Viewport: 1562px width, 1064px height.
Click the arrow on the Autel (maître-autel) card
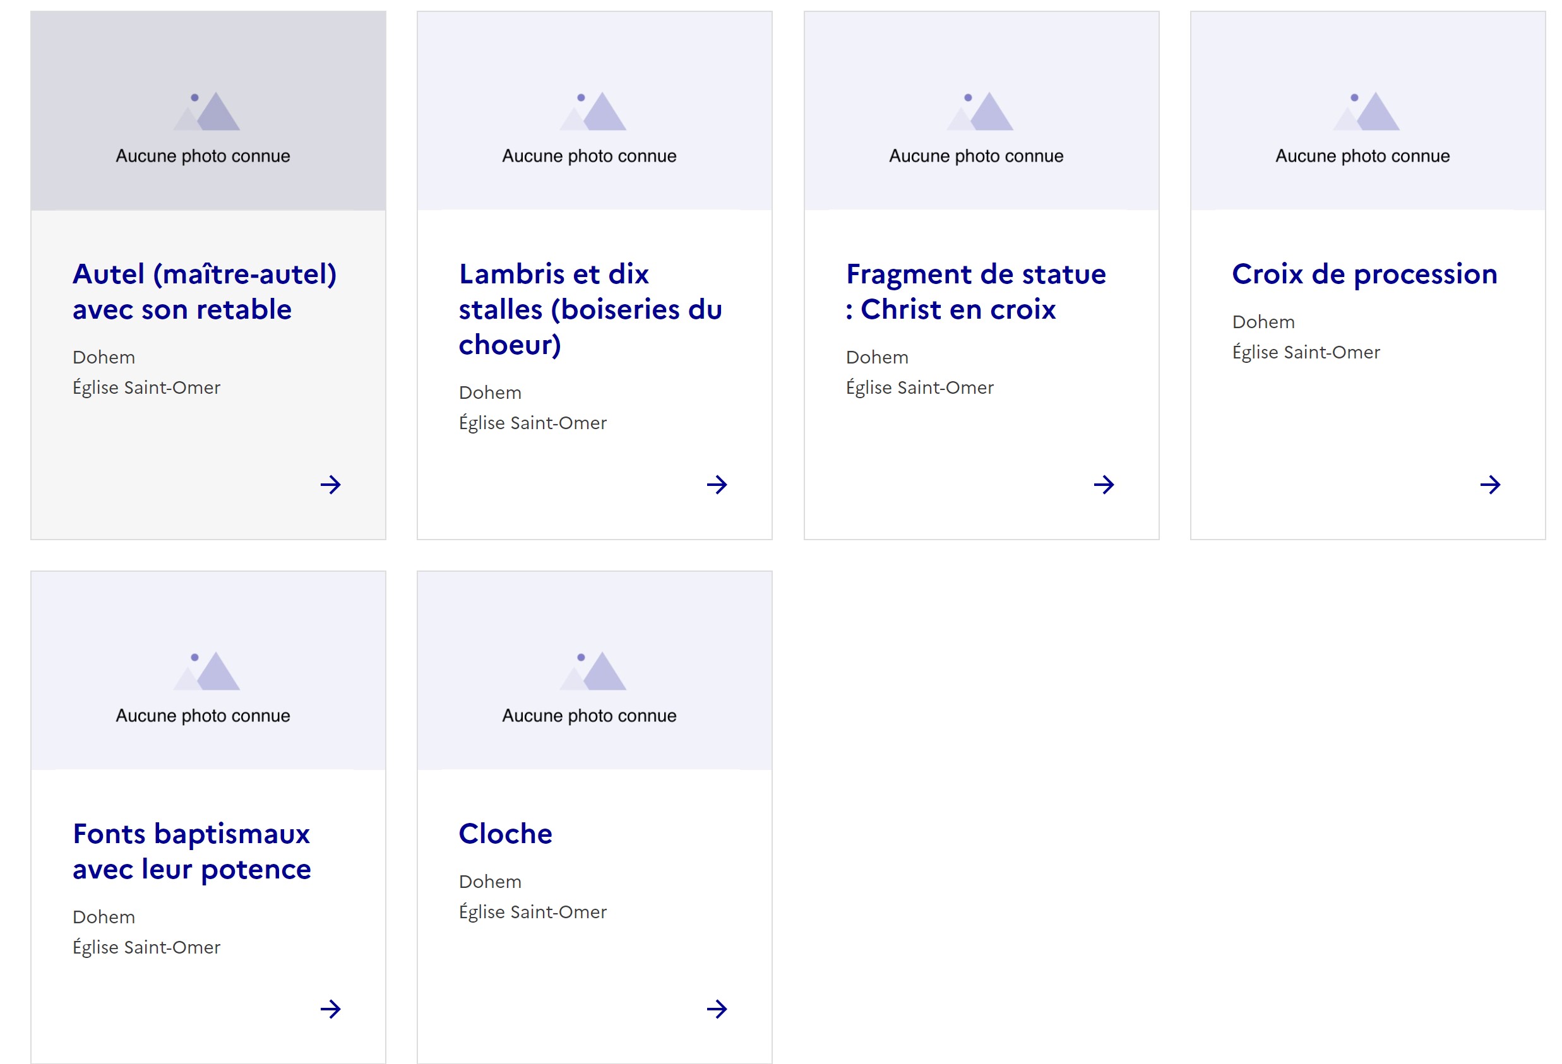tap(330, 484)
